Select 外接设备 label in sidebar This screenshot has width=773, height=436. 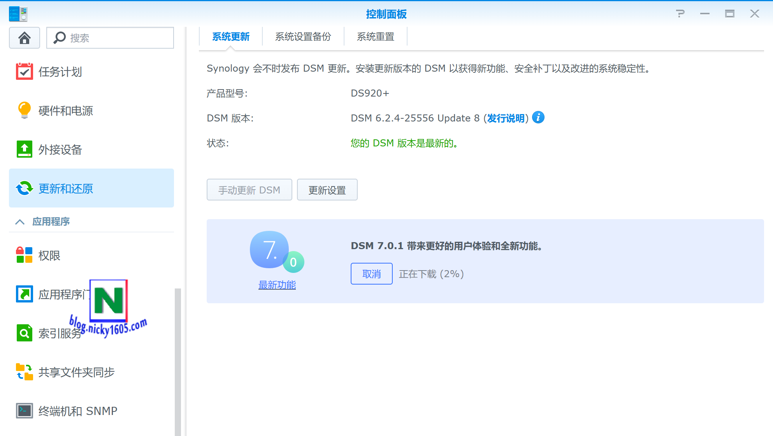[x=60, y=150]
